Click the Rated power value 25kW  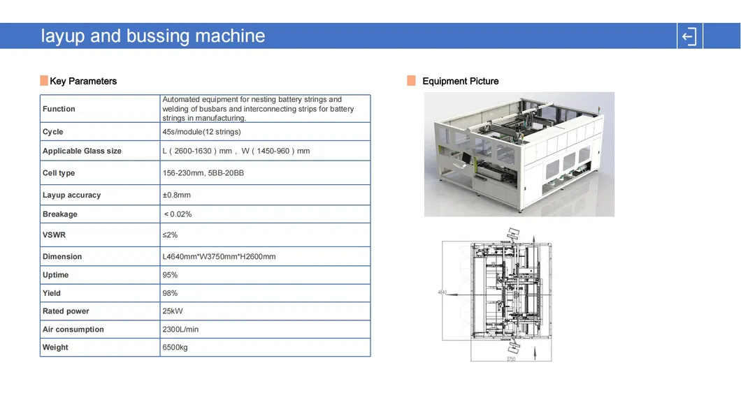(x=173, y=311)
